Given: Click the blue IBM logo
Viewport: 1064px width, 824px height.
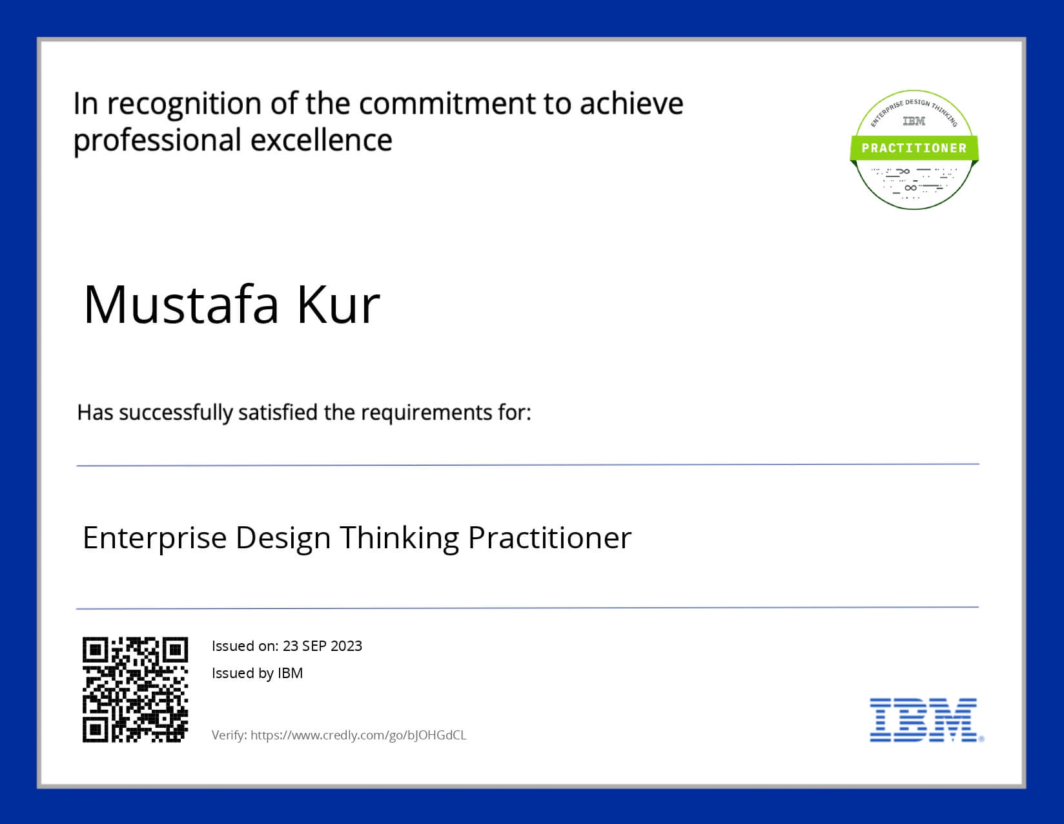Looking at the screenshot, I should (923, 719).
